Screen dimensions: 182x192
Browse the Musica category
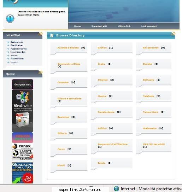point(102,96)
